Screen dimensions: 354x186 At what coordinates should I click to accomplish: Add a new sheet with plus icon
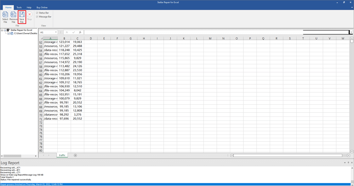click(75, 155)
